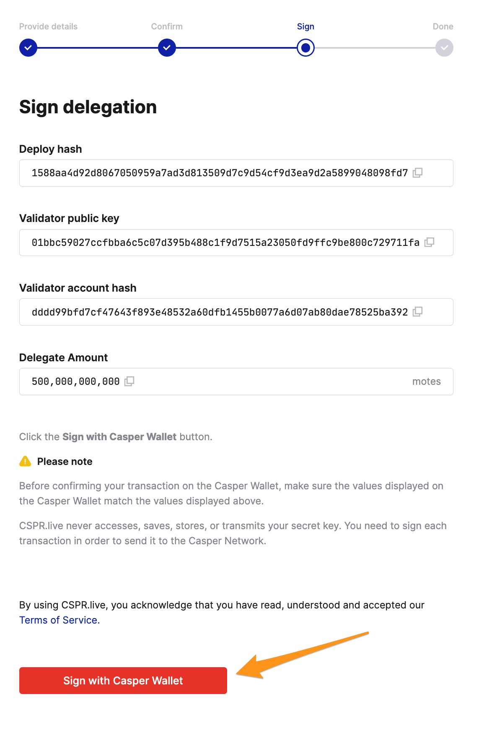This screenshot has height=736, width=502.
Task: Go to the Provide details step label
Action: pyautogui.click(x=48, y=26)
